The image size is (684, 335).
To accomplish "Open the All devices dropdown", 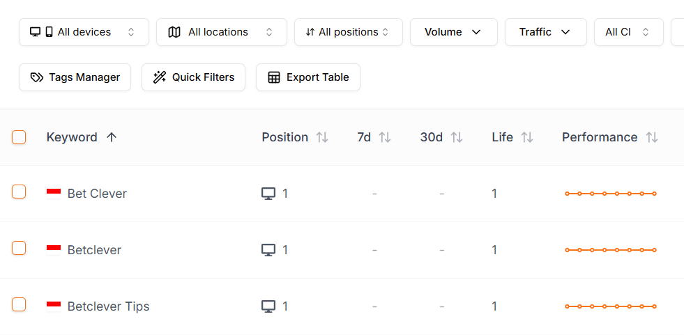I will click(84, 32).
